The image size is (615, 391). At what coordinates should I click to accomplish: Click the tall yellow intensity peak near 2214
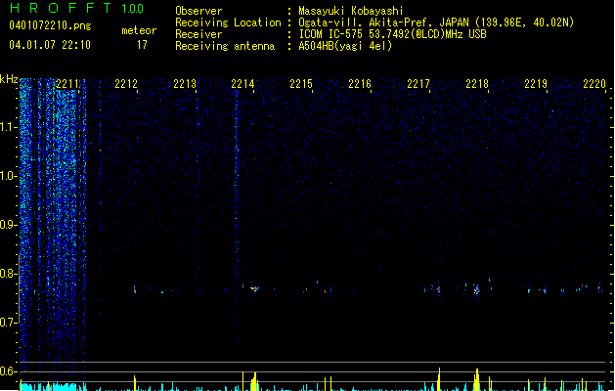254,381
